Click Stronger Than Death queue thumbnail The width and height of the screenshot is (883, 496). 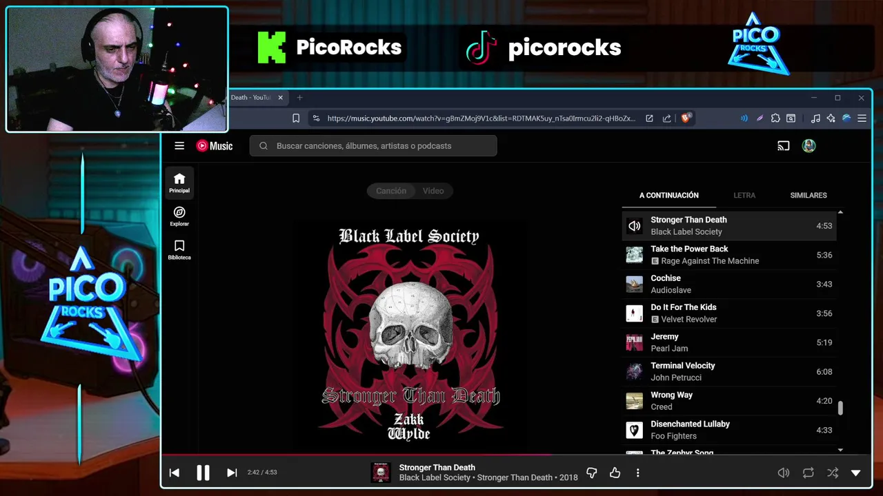coord(635,226)
